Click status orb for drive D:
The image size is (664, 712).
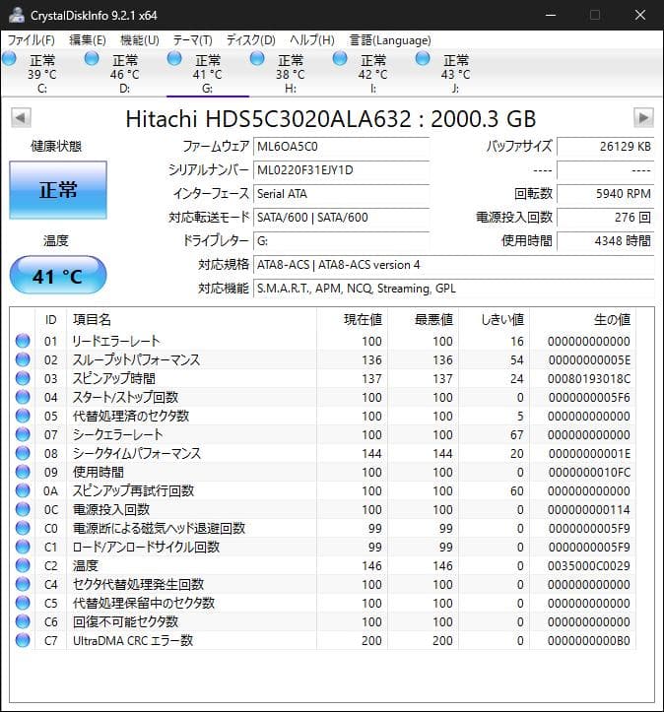(92, 58)
